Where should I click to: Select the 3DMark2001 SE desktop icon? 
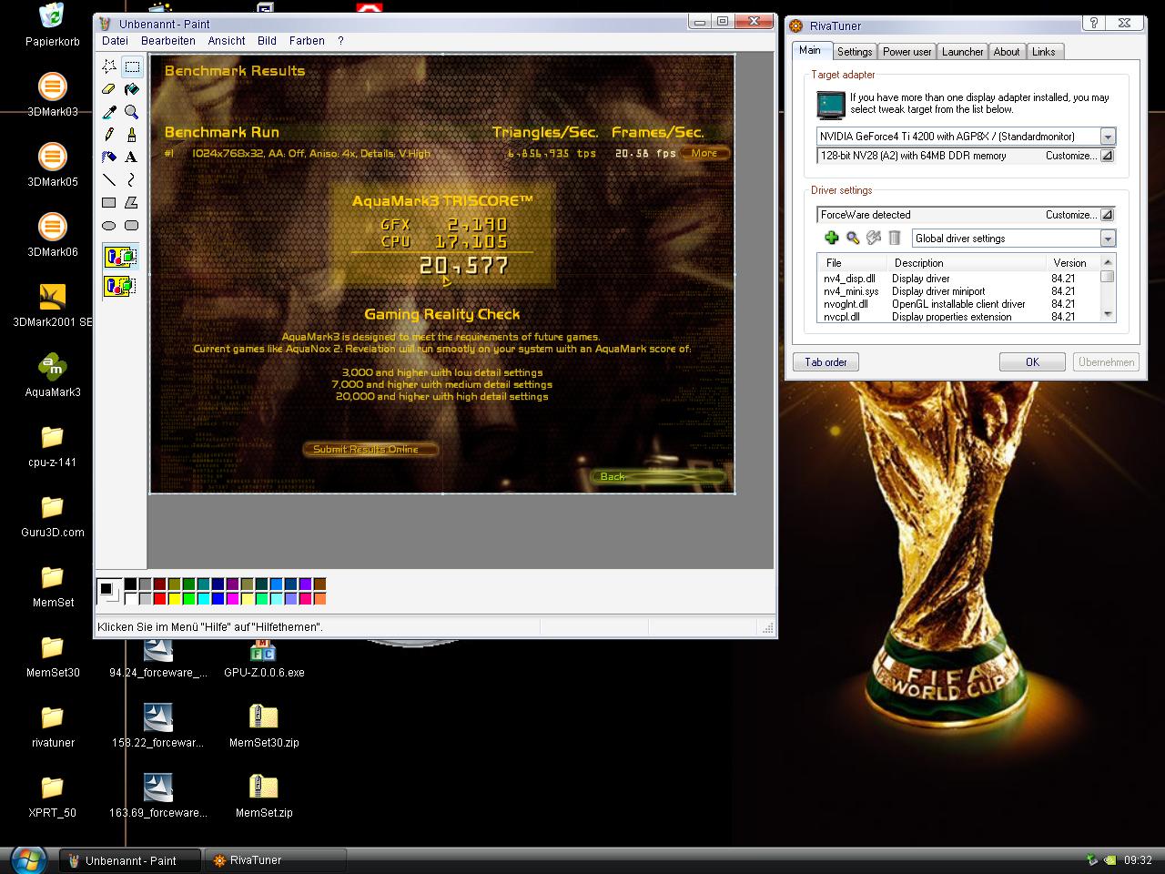pos(53,305)
